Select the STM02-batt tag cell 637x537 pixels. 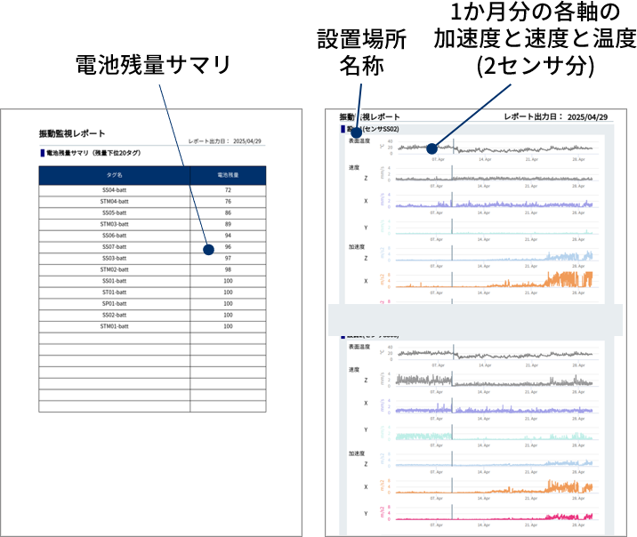pyautogui.click(x=114, y=269)
